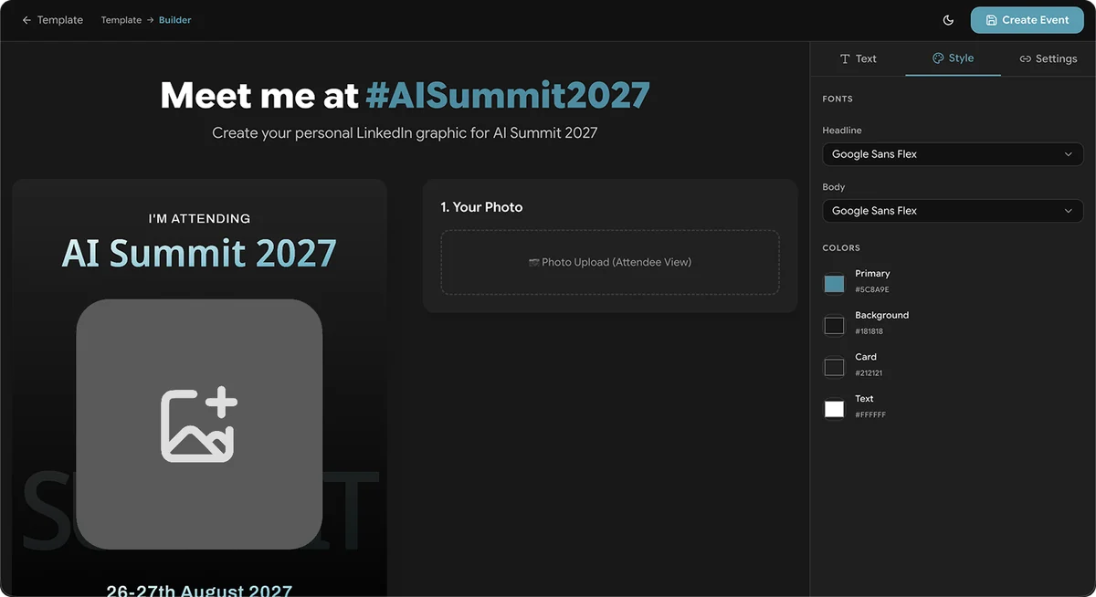Toggle dark mode with the moon icon
This screenshot has height=597, width=1096.
tap(948, 20)
